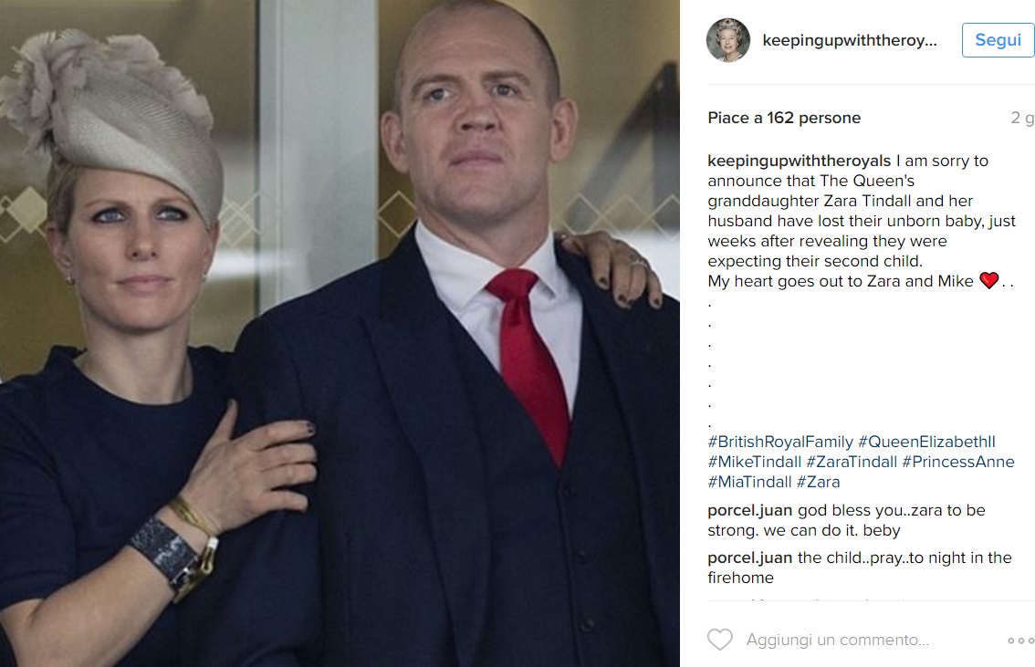Click the heart like icon

coord(719,640)
